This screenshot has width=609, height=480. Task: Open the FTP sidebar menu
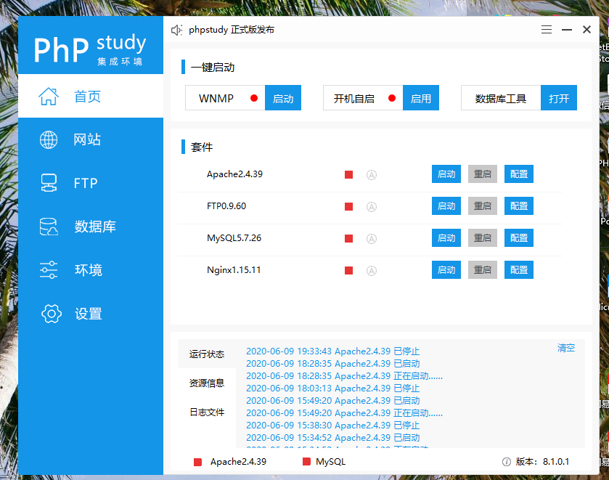(x=91, y=183)
